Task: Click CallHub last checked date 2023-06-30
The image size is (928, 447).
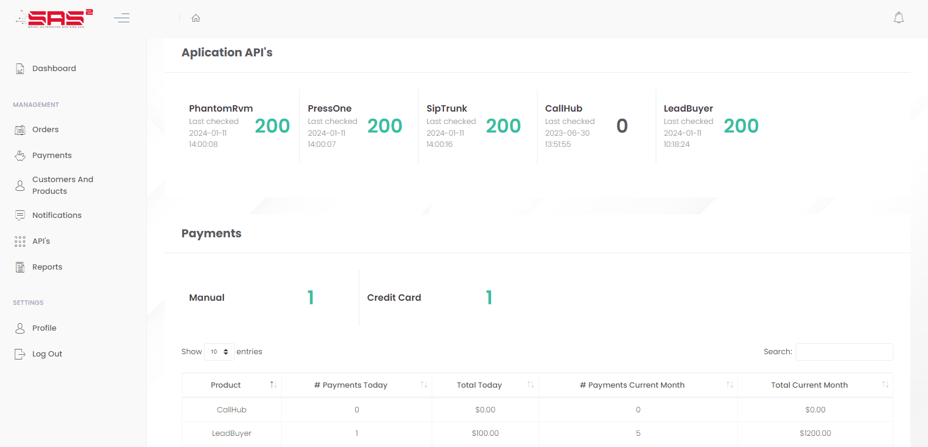Action: [568, 133]
